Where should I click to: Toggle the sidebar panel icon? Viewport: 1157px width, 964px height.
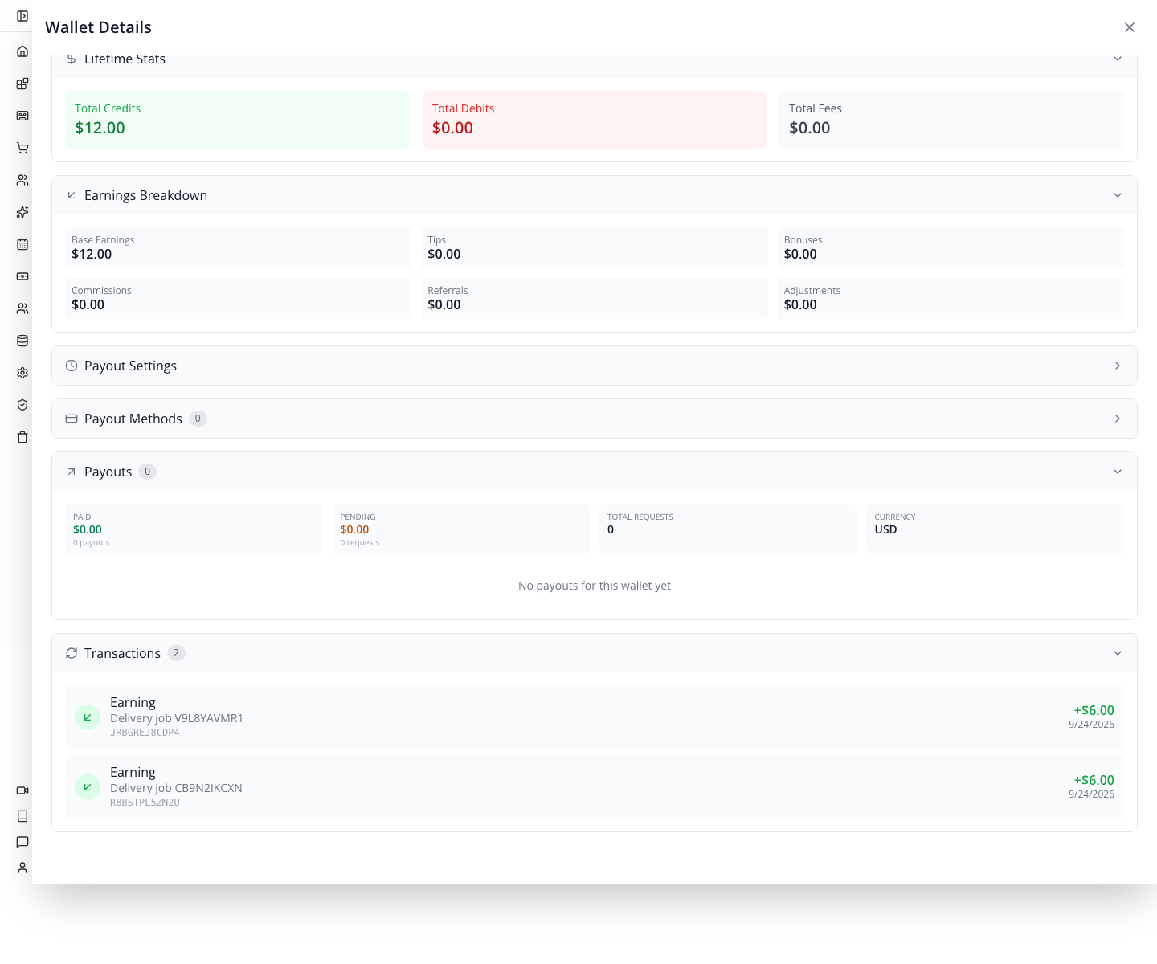pos(22,16)
